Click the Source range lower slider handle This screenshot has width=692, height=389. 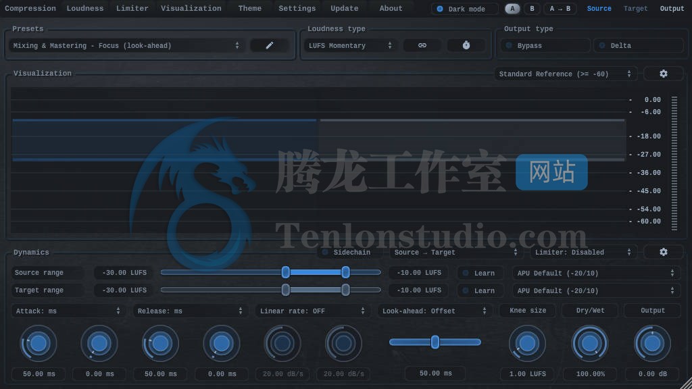[286, 272]
